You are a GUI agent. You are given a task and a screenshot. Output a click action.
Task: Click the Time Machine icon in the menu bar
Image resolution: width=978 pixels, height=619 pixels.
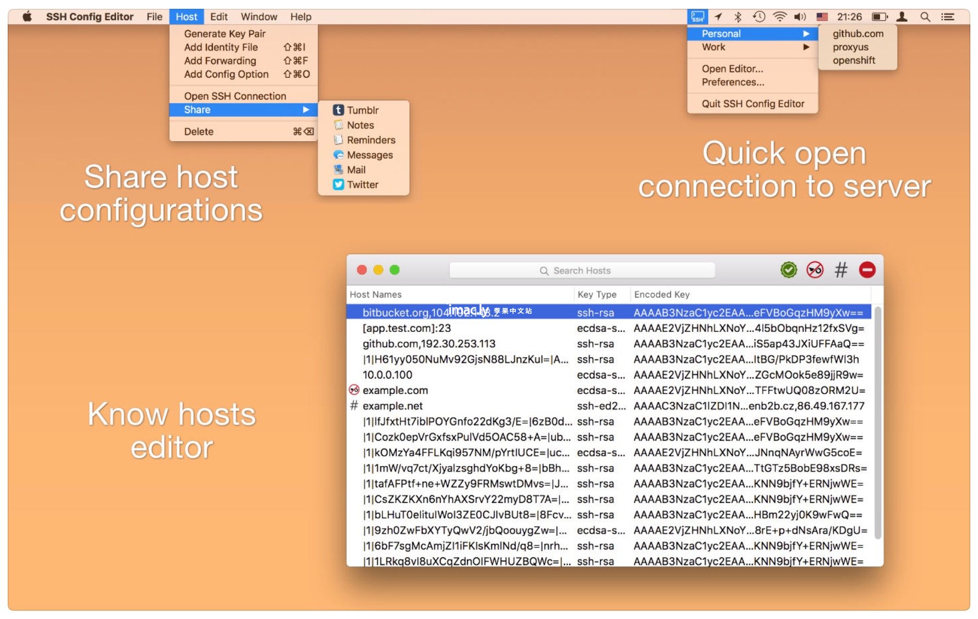click(758, 16)
